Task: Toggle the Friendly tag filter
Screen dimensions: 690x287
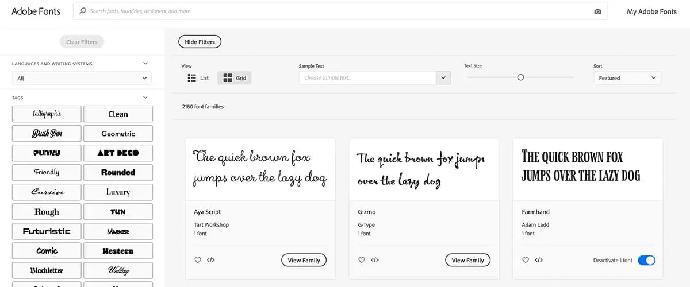Action: (x=47, y=172)
